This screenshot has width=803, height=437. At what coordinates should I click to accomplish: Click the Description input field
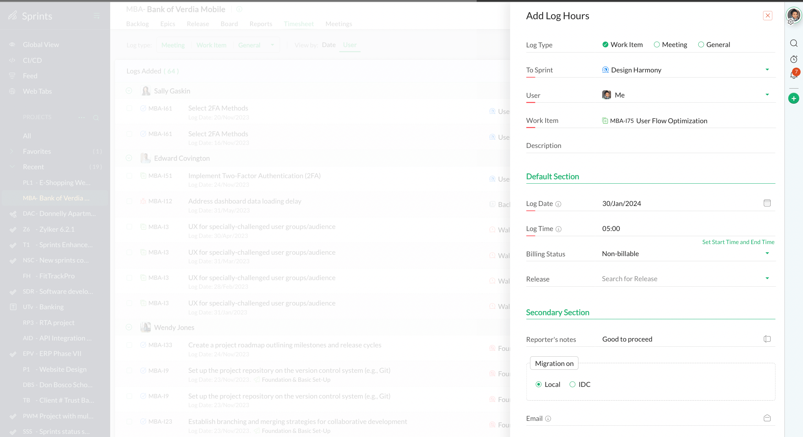click(688, 146)
